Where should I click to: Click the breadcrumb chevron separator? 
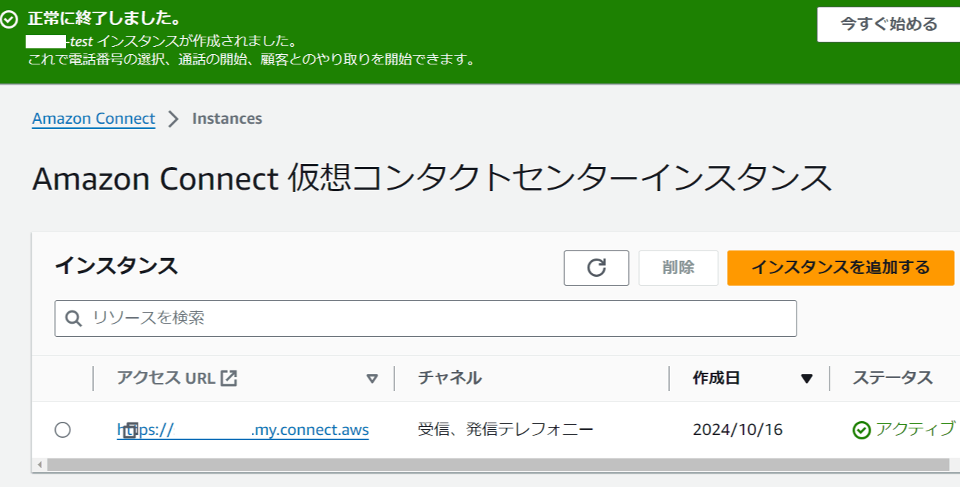click(x=174, y=119)
